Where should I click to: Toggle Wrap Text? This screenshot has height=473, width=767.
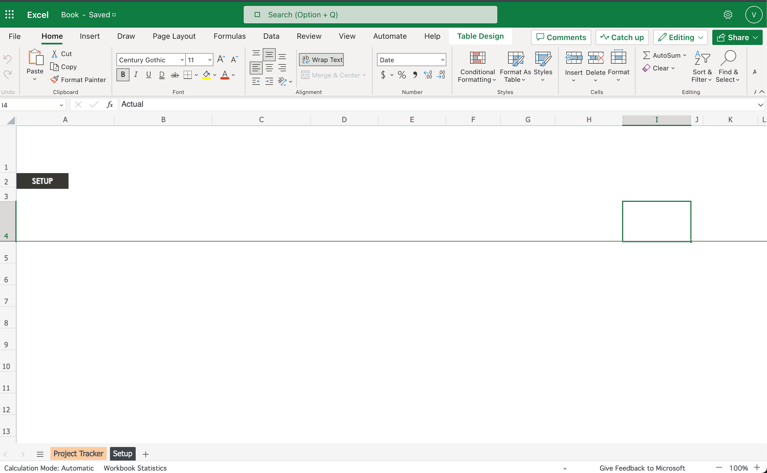click(x=321, y=59)
